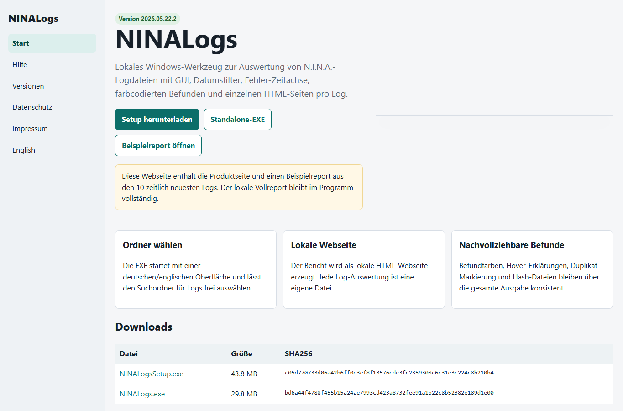Click the 43.8 MB size cell
This screenshot has height=411, width=623.
click(244, 374)
